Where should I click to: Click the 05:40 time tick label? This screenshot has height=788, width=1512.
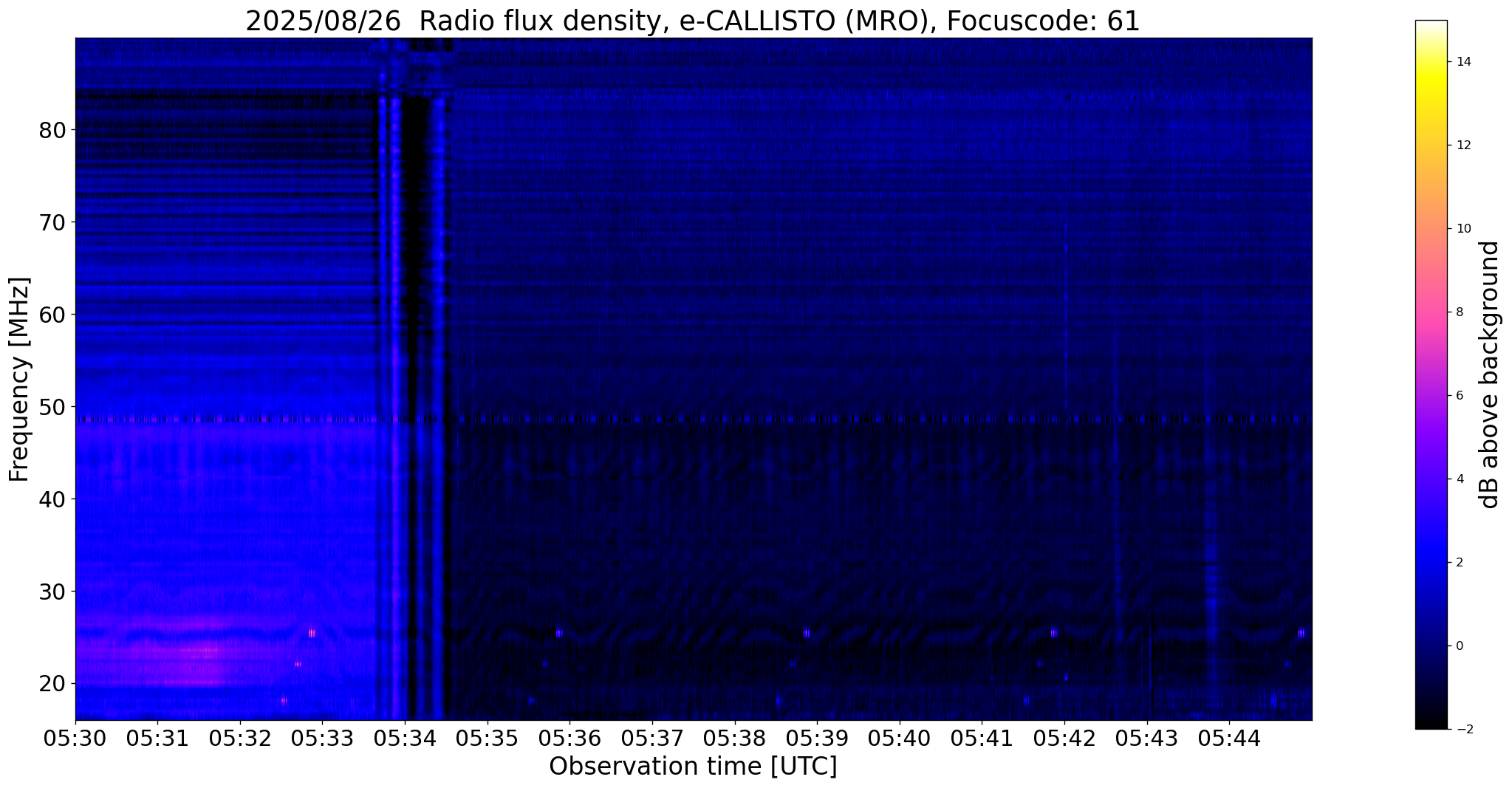pyautogui.click(x=900, y=737)
